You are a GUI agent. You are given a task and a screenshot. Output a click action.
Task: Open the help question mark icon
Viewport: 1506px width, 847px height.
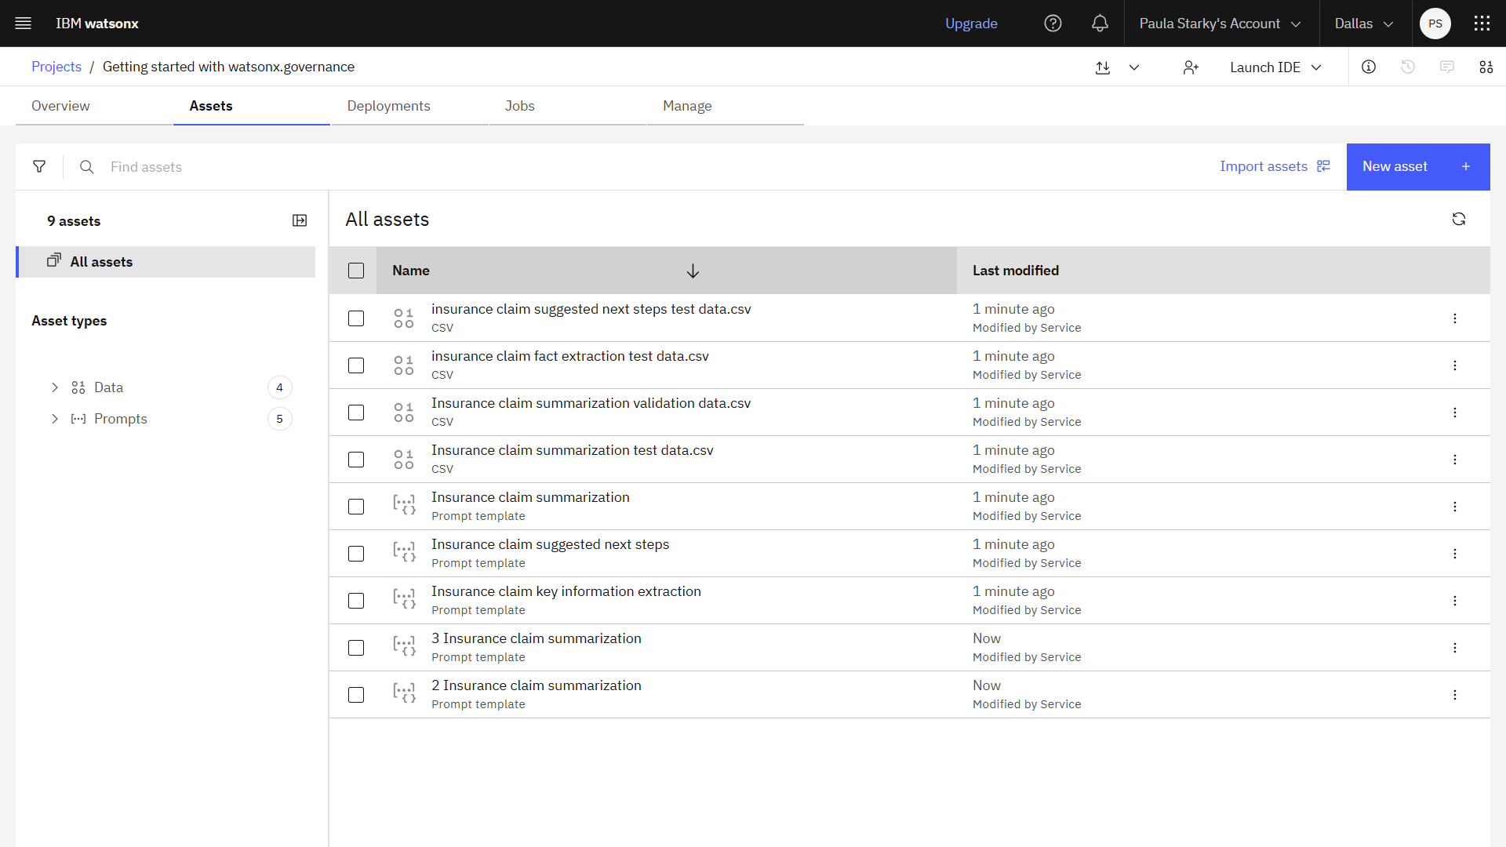pos(1053,24)
